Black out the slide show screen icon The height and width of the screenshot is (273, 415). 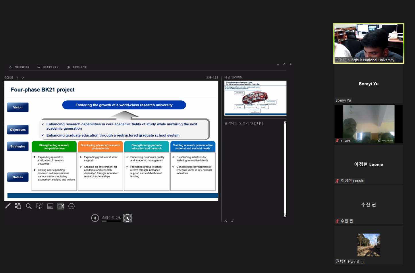(39, 206)
